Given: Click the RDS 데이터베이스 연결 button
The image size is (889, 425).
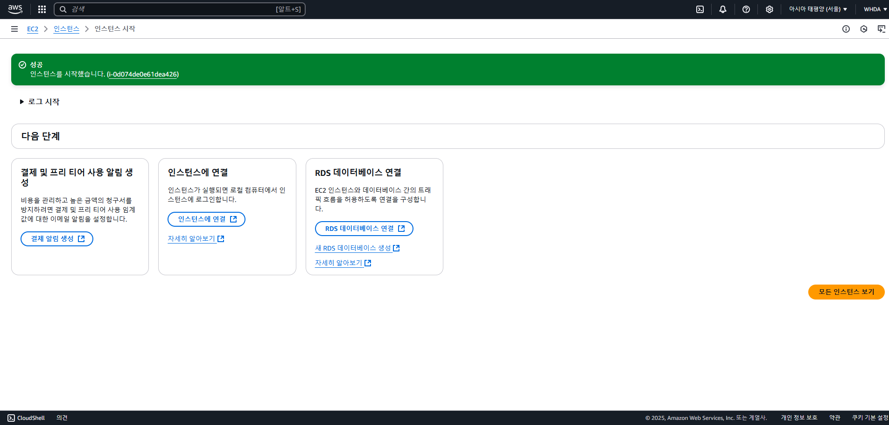Looking at the screenshot, I should 364,229.
